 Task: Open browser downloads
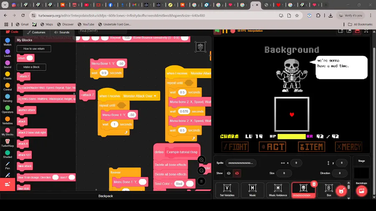[330, 15]
